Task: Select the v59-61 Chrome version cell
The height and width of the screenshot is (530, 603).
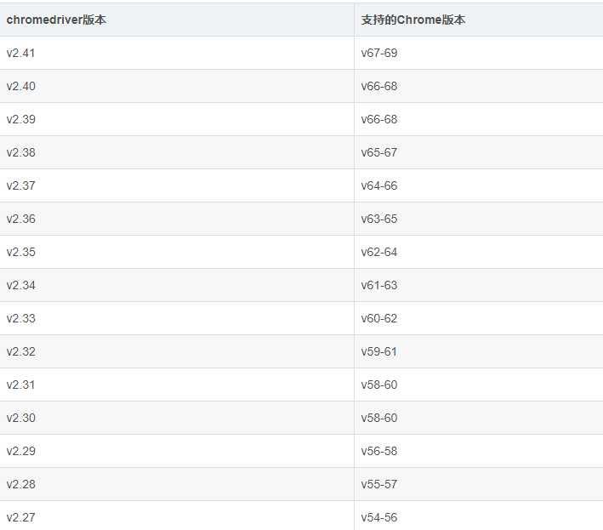Action: (479, 351)
